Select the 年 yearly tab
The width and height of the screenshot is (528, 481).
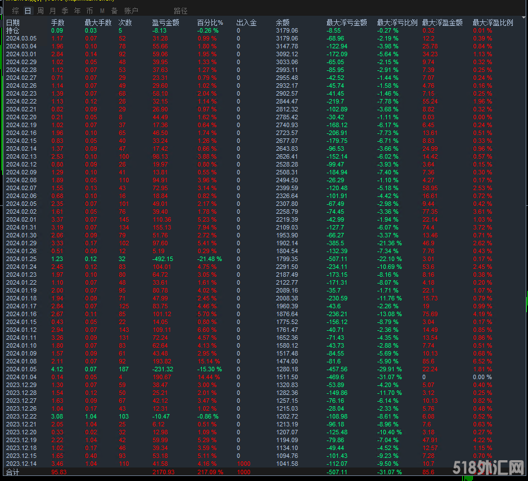(x=78, y=11)
